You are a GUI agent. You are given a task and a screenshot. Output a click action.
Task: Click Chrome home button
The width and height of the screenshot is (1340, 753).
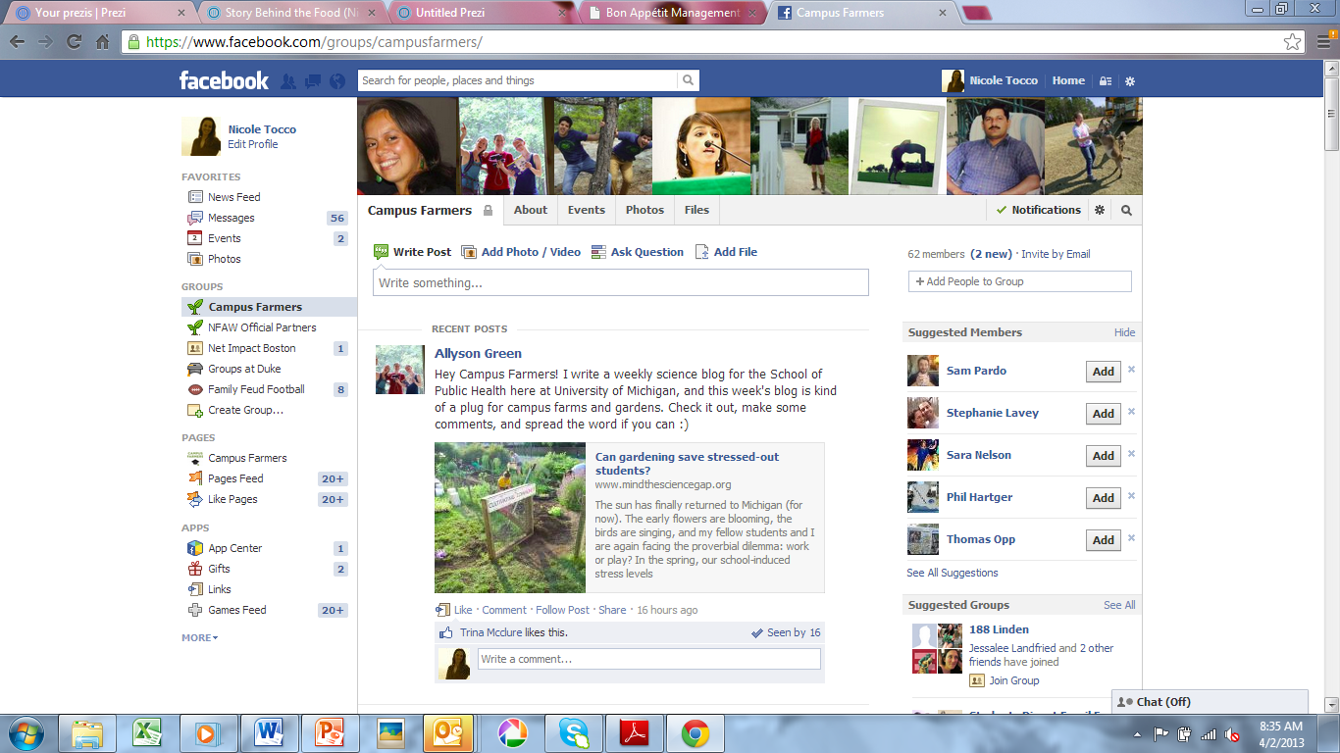point(102,42)
